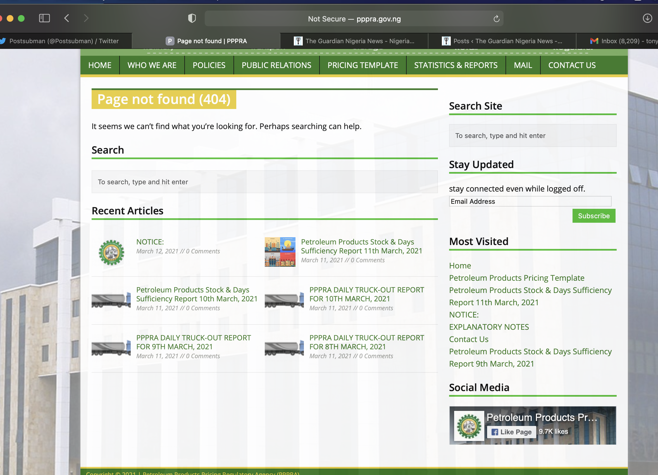Click the Subscribe button

[593, 216]
